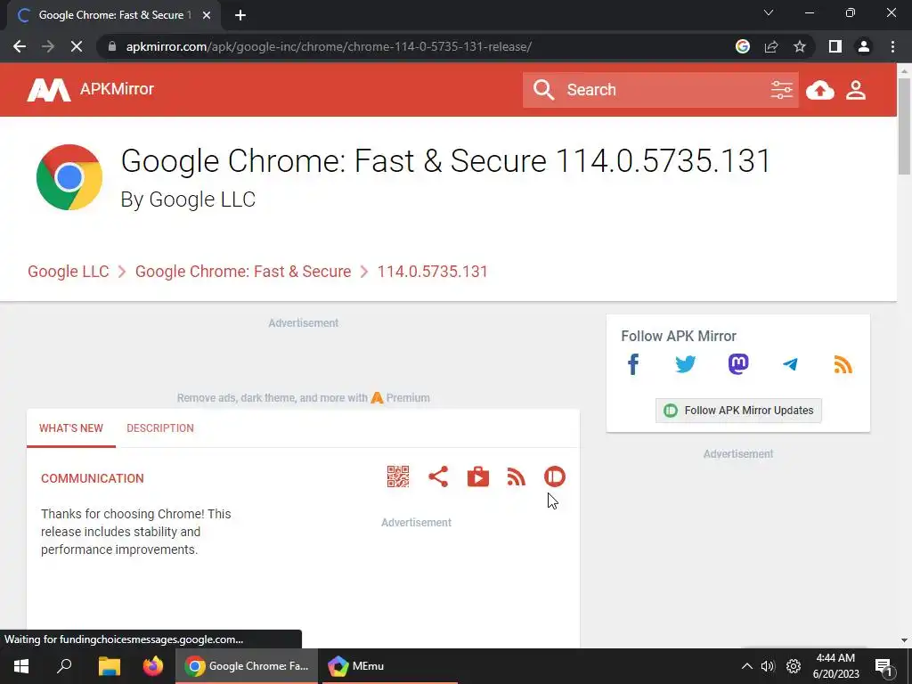Open the APKMirror account login icon
The image size is (912, 684).
856,90
